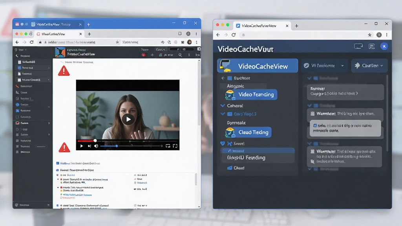
Task: Bookmark the page with the right window's star icon
Action: click(x=369, y=35)
